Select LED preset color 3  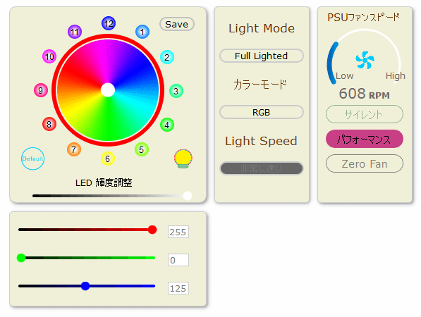point(176,91)
